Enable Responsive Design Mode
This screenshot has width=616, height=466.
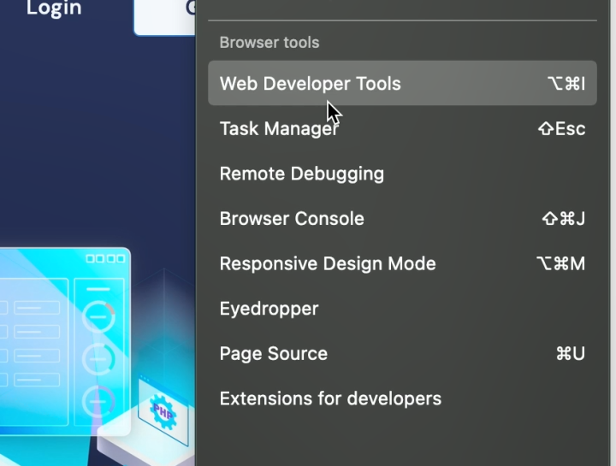point(328,263)
